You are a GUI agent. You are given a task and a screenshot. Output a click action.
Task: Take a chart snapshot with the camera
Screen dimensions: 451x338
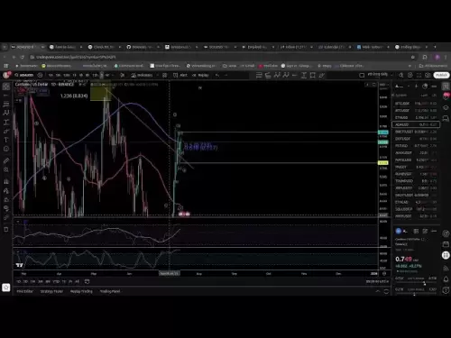tap(428, 75)
